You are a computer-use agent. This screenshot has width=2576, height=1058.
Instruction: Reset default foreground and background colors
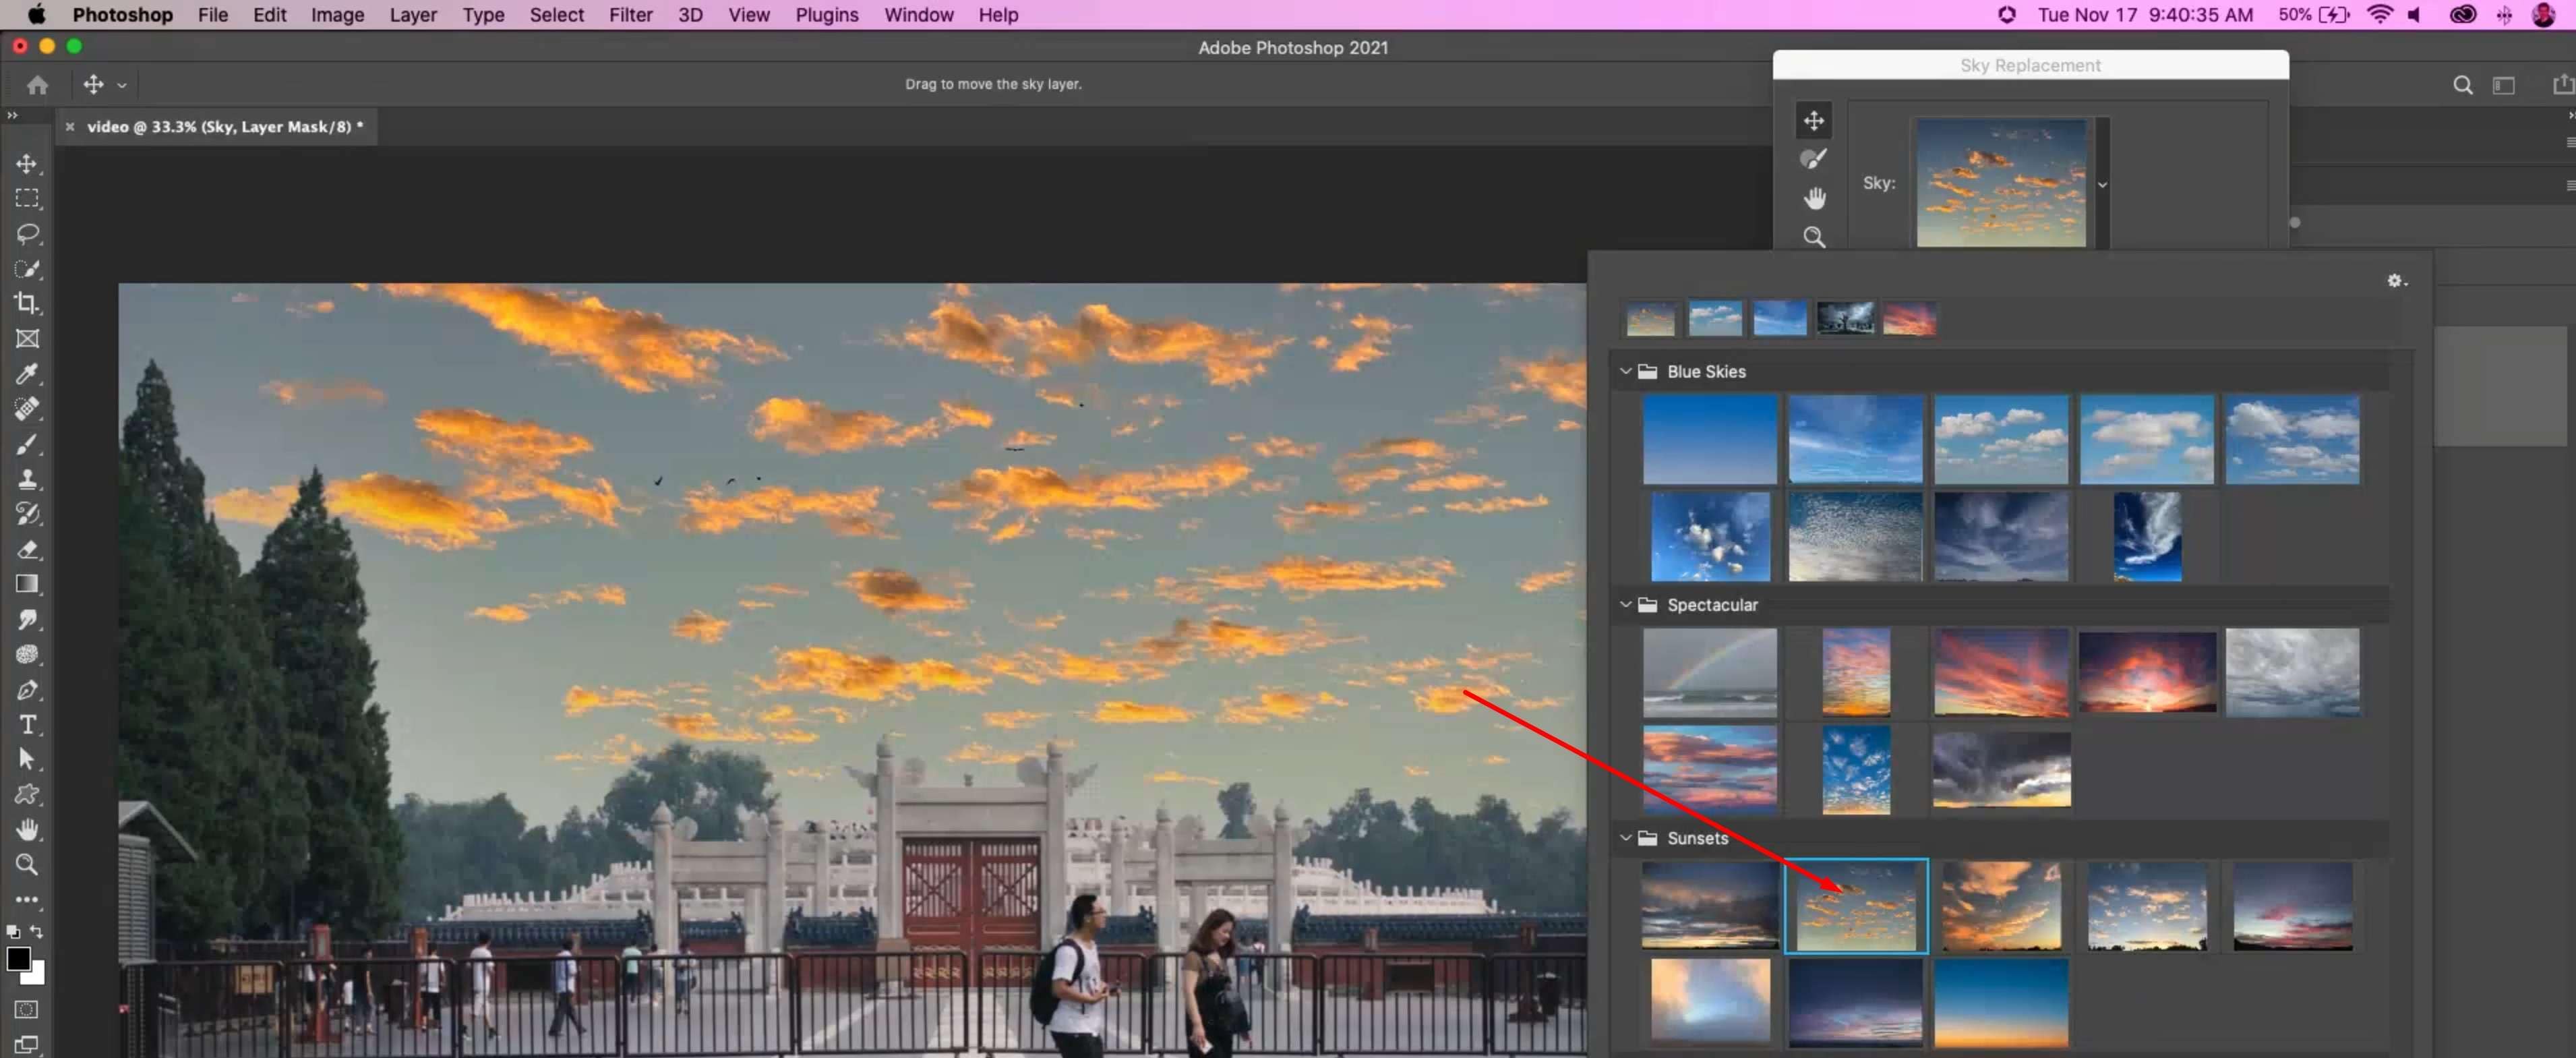pos(13,931)
